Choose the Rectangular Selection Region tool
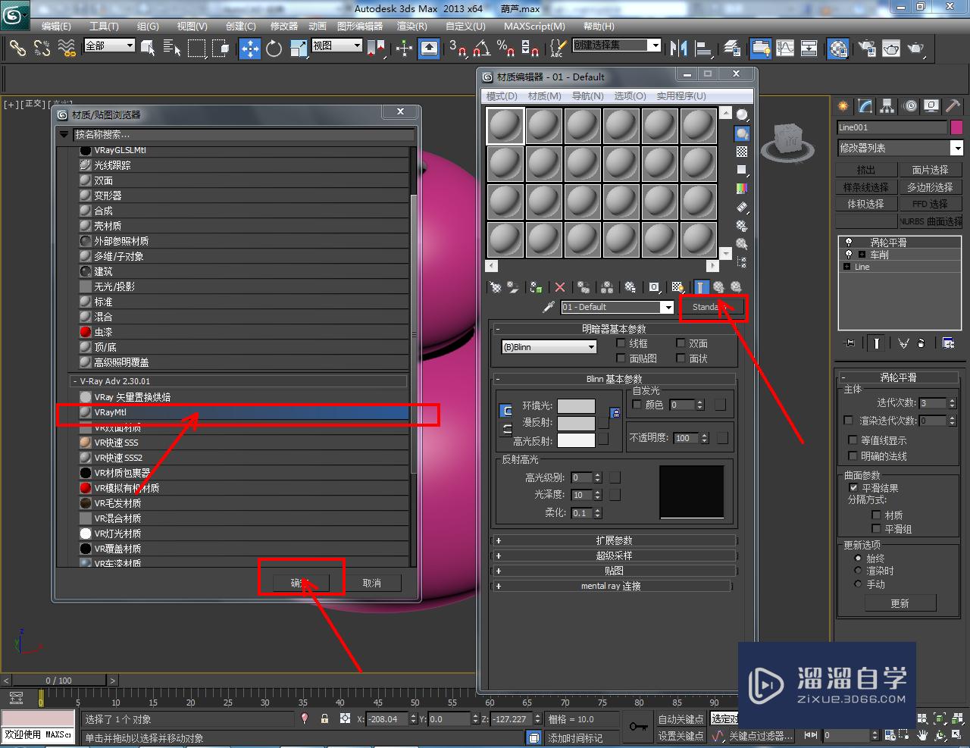The image size is (970, 748). (x=197, y=49)
